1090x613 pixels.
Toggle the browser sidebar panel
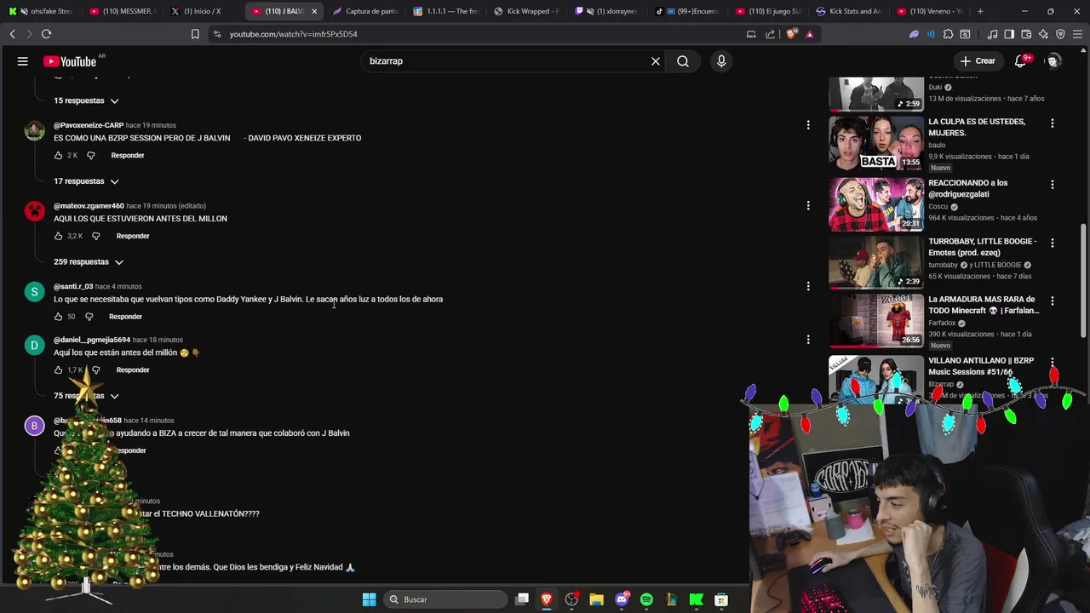pyautogui.click(x=1009, y=34)
